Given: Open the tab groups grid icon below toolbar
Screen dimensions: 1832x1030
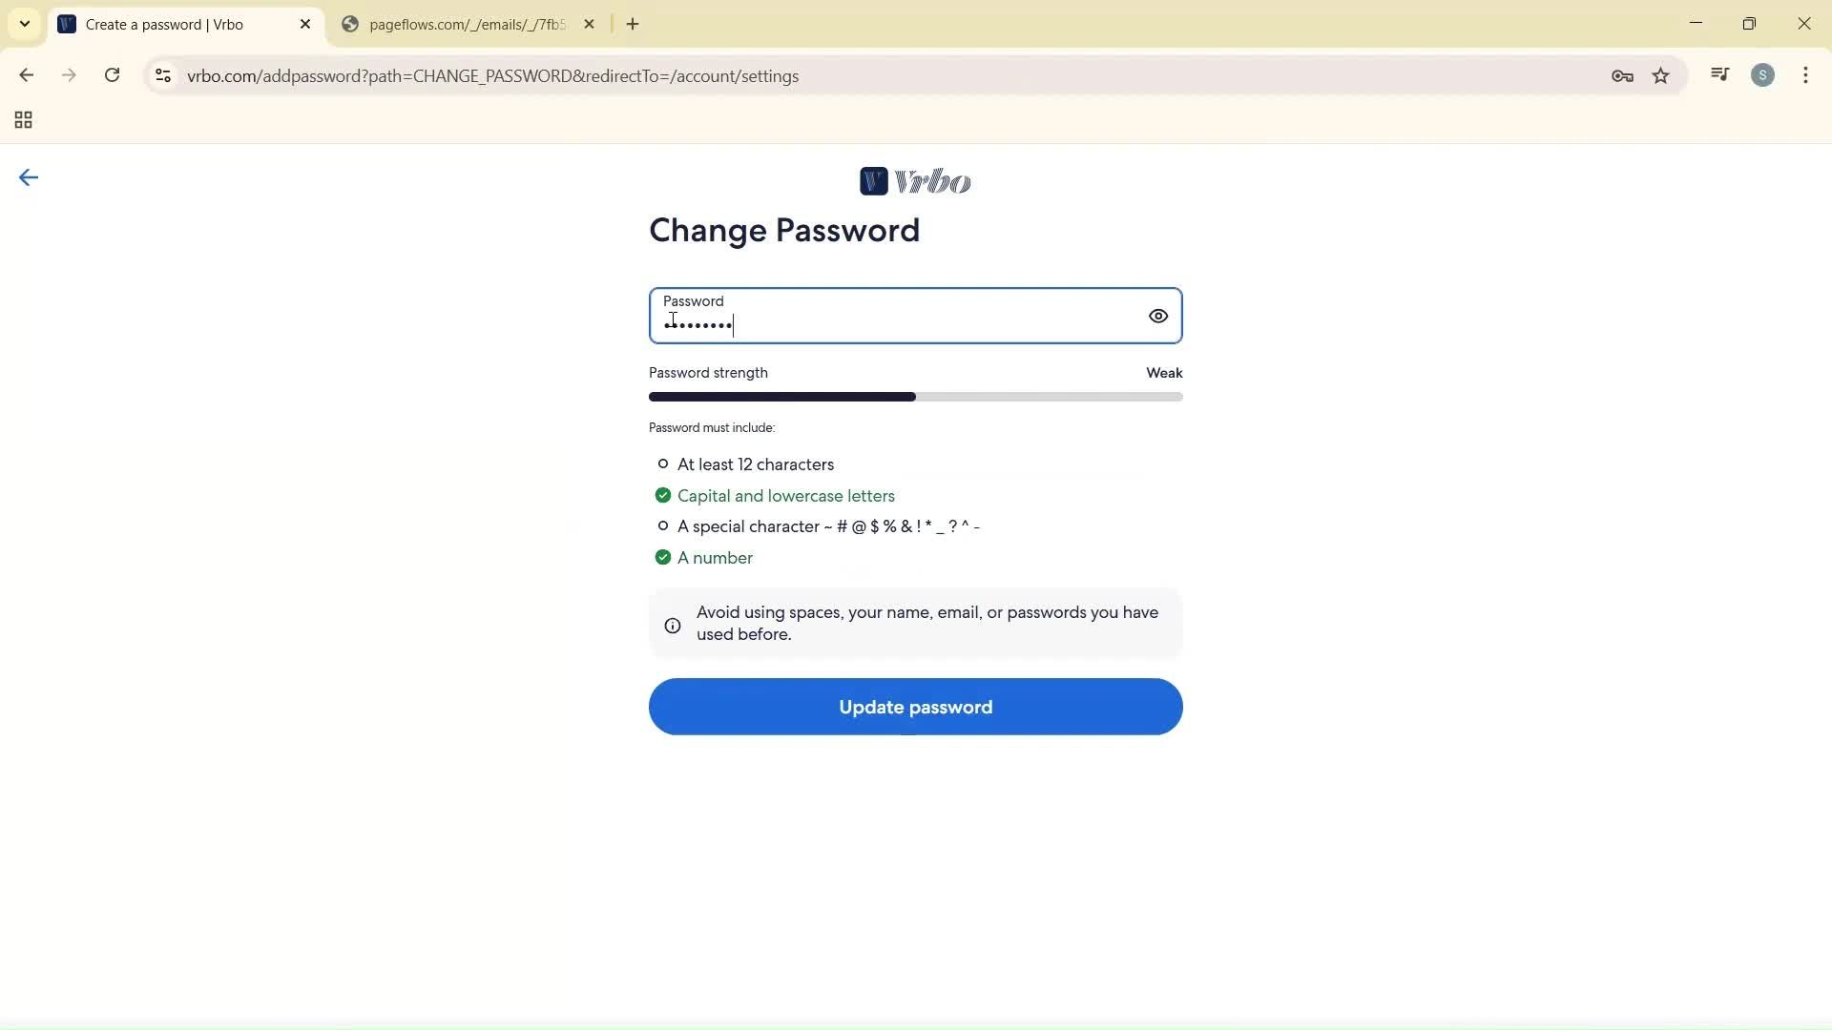Looking at the screenshot, I should point(22,120).
